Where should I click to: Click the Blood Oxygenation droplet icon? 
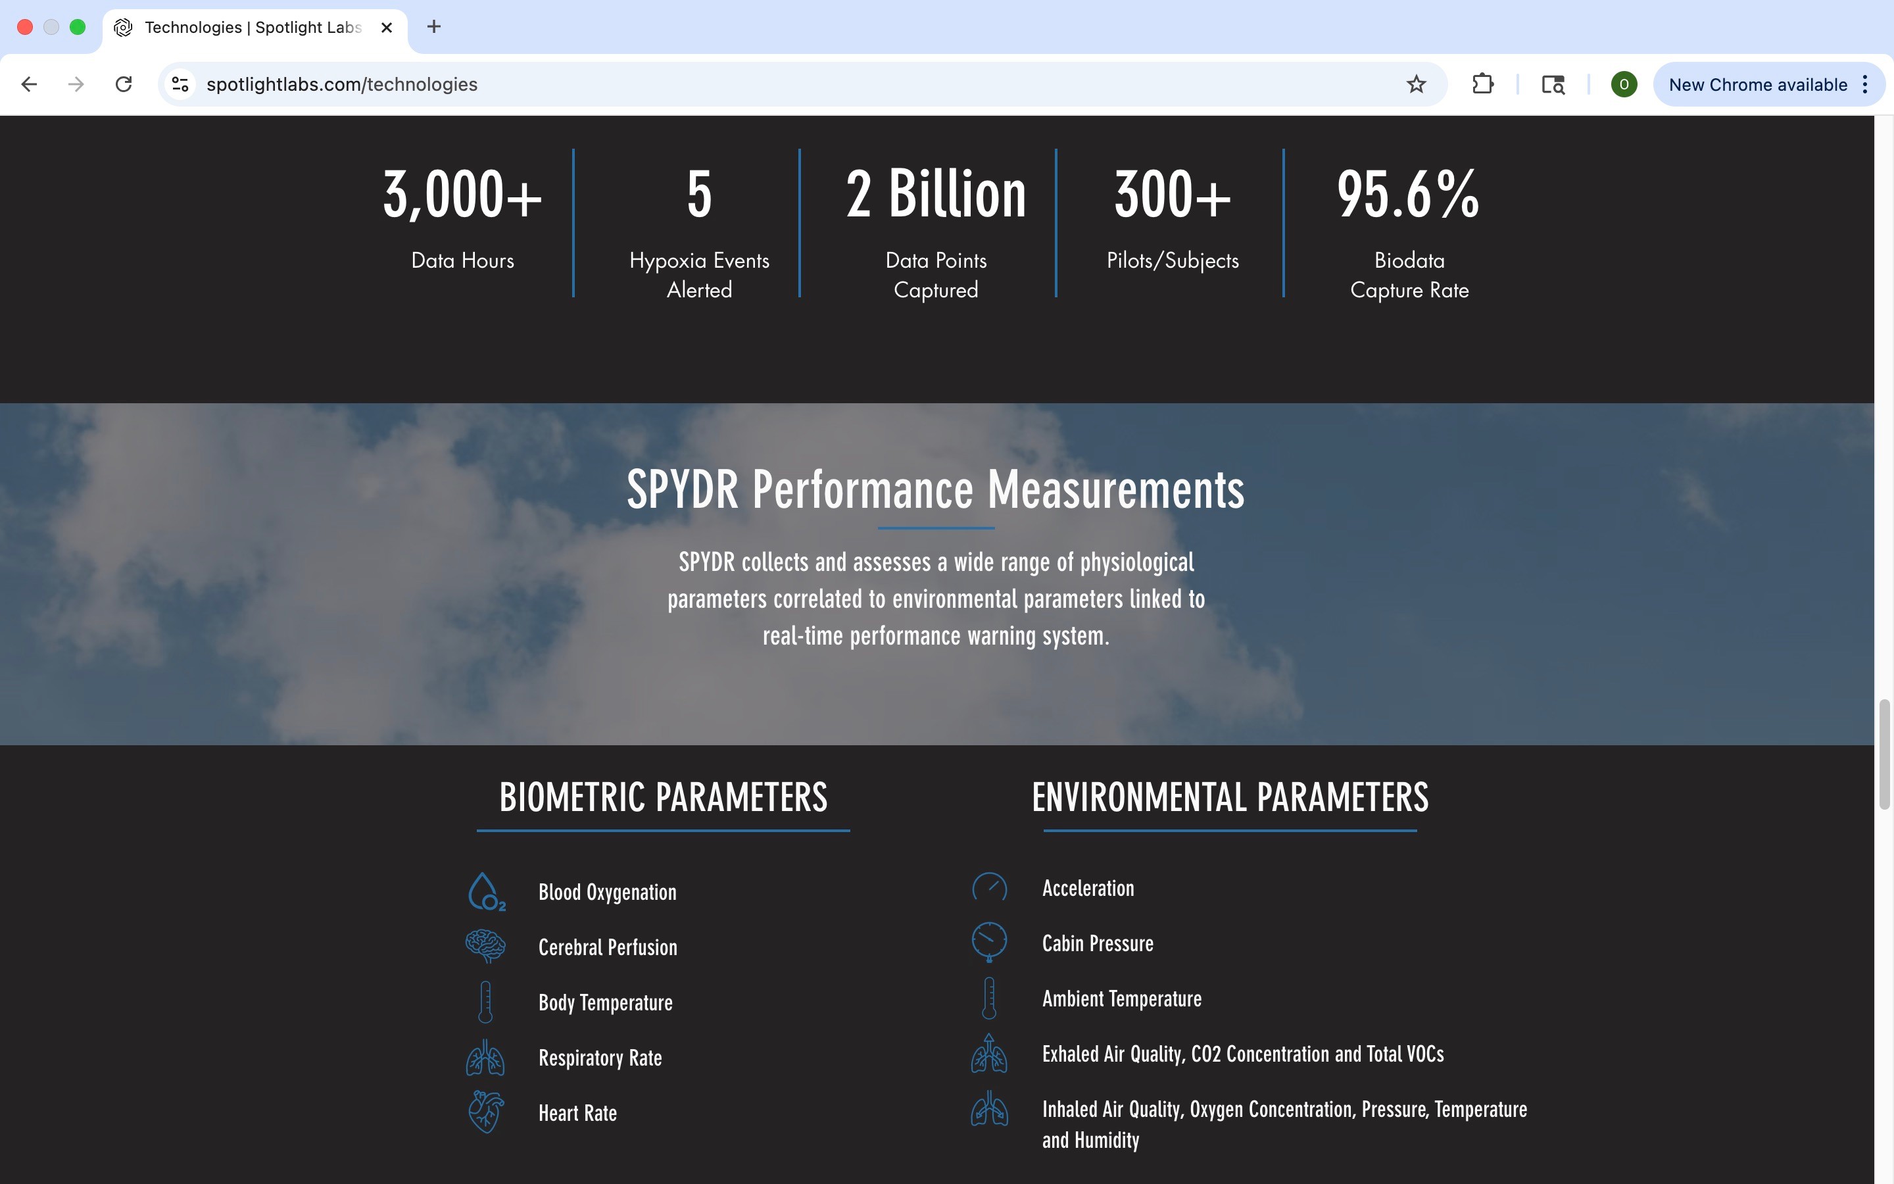coord(485,892)
